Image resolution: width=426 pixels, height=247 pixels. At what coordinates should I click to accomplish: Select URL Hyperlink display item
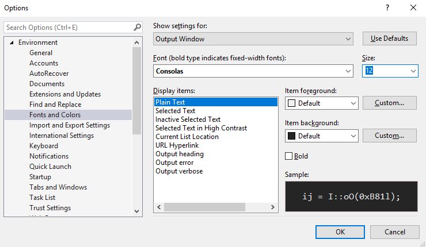click(177, 145)
